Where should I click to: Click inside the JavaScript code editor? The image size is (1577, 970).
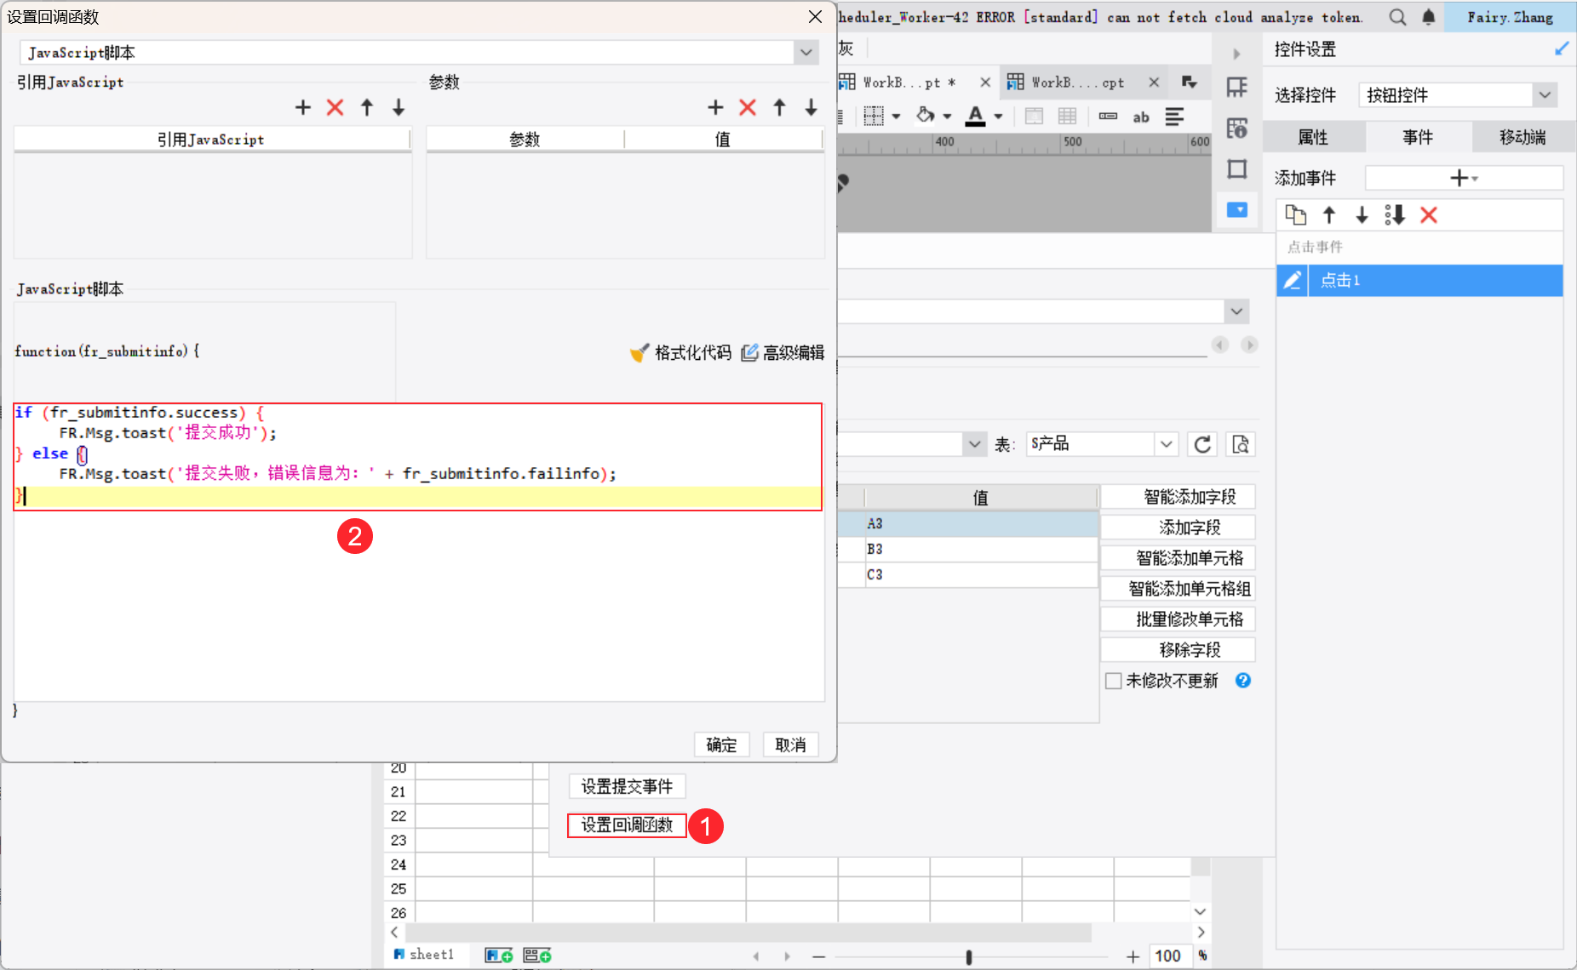pyautogui.click(x=419, y=552)
